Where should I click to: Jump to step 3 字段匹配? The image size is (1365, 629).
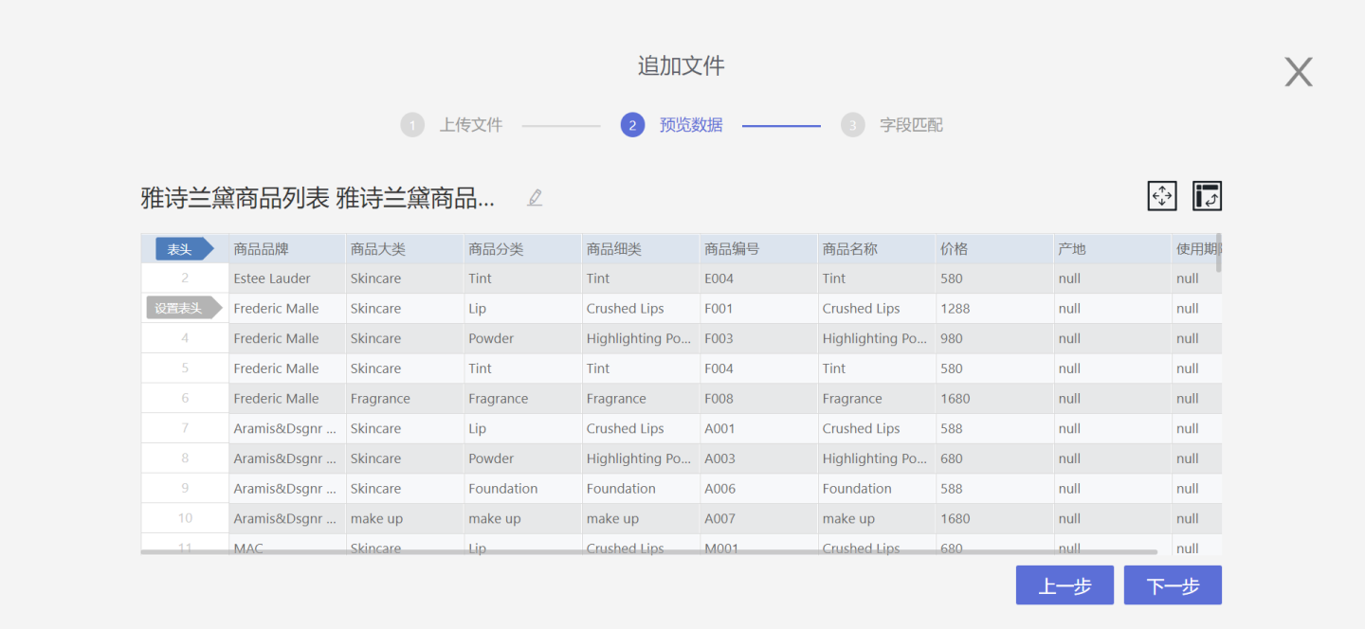[910, 125]
